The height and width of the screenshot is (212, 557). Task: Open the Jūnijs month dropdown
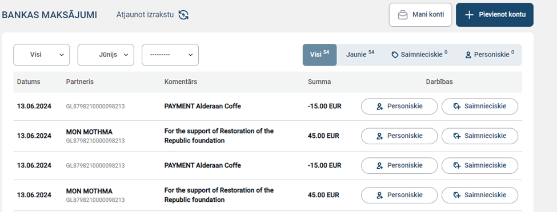click(106, 55)
